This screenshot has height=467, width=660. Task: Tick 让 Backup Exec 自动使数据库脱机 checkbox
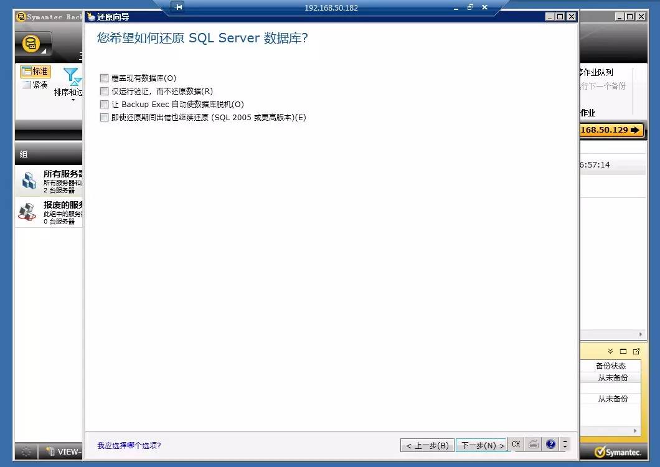tap(104, 104)
